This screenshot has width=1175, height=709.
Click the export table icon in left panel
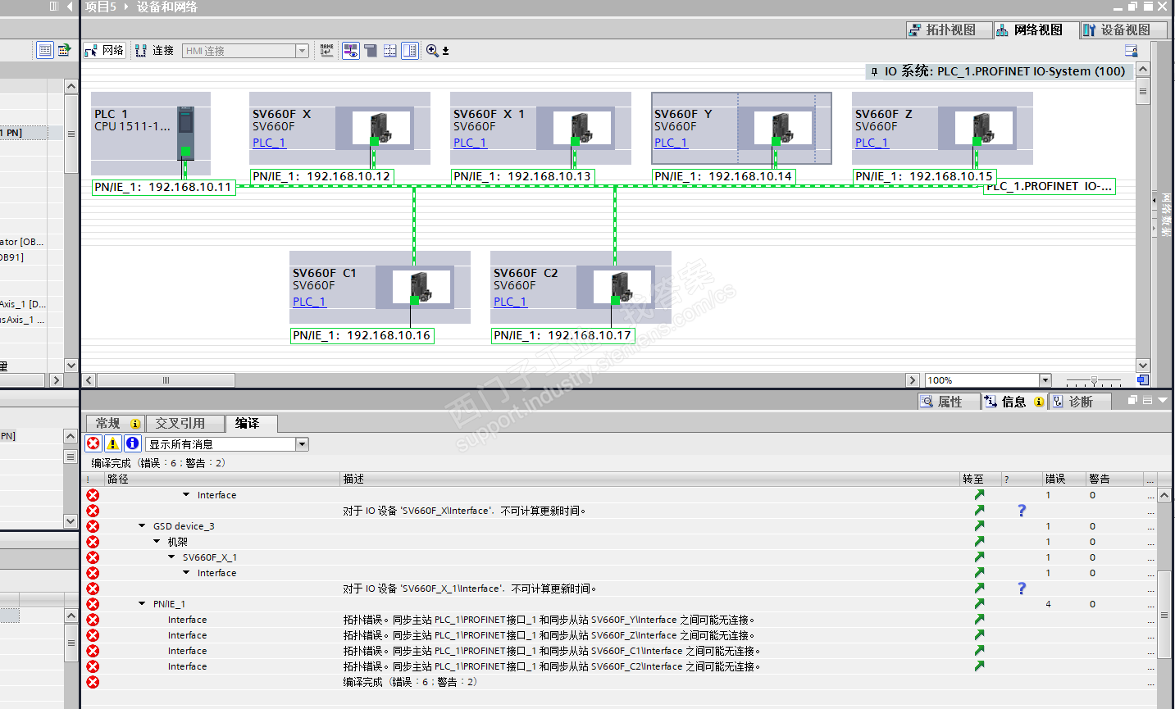tap(64, 50)
